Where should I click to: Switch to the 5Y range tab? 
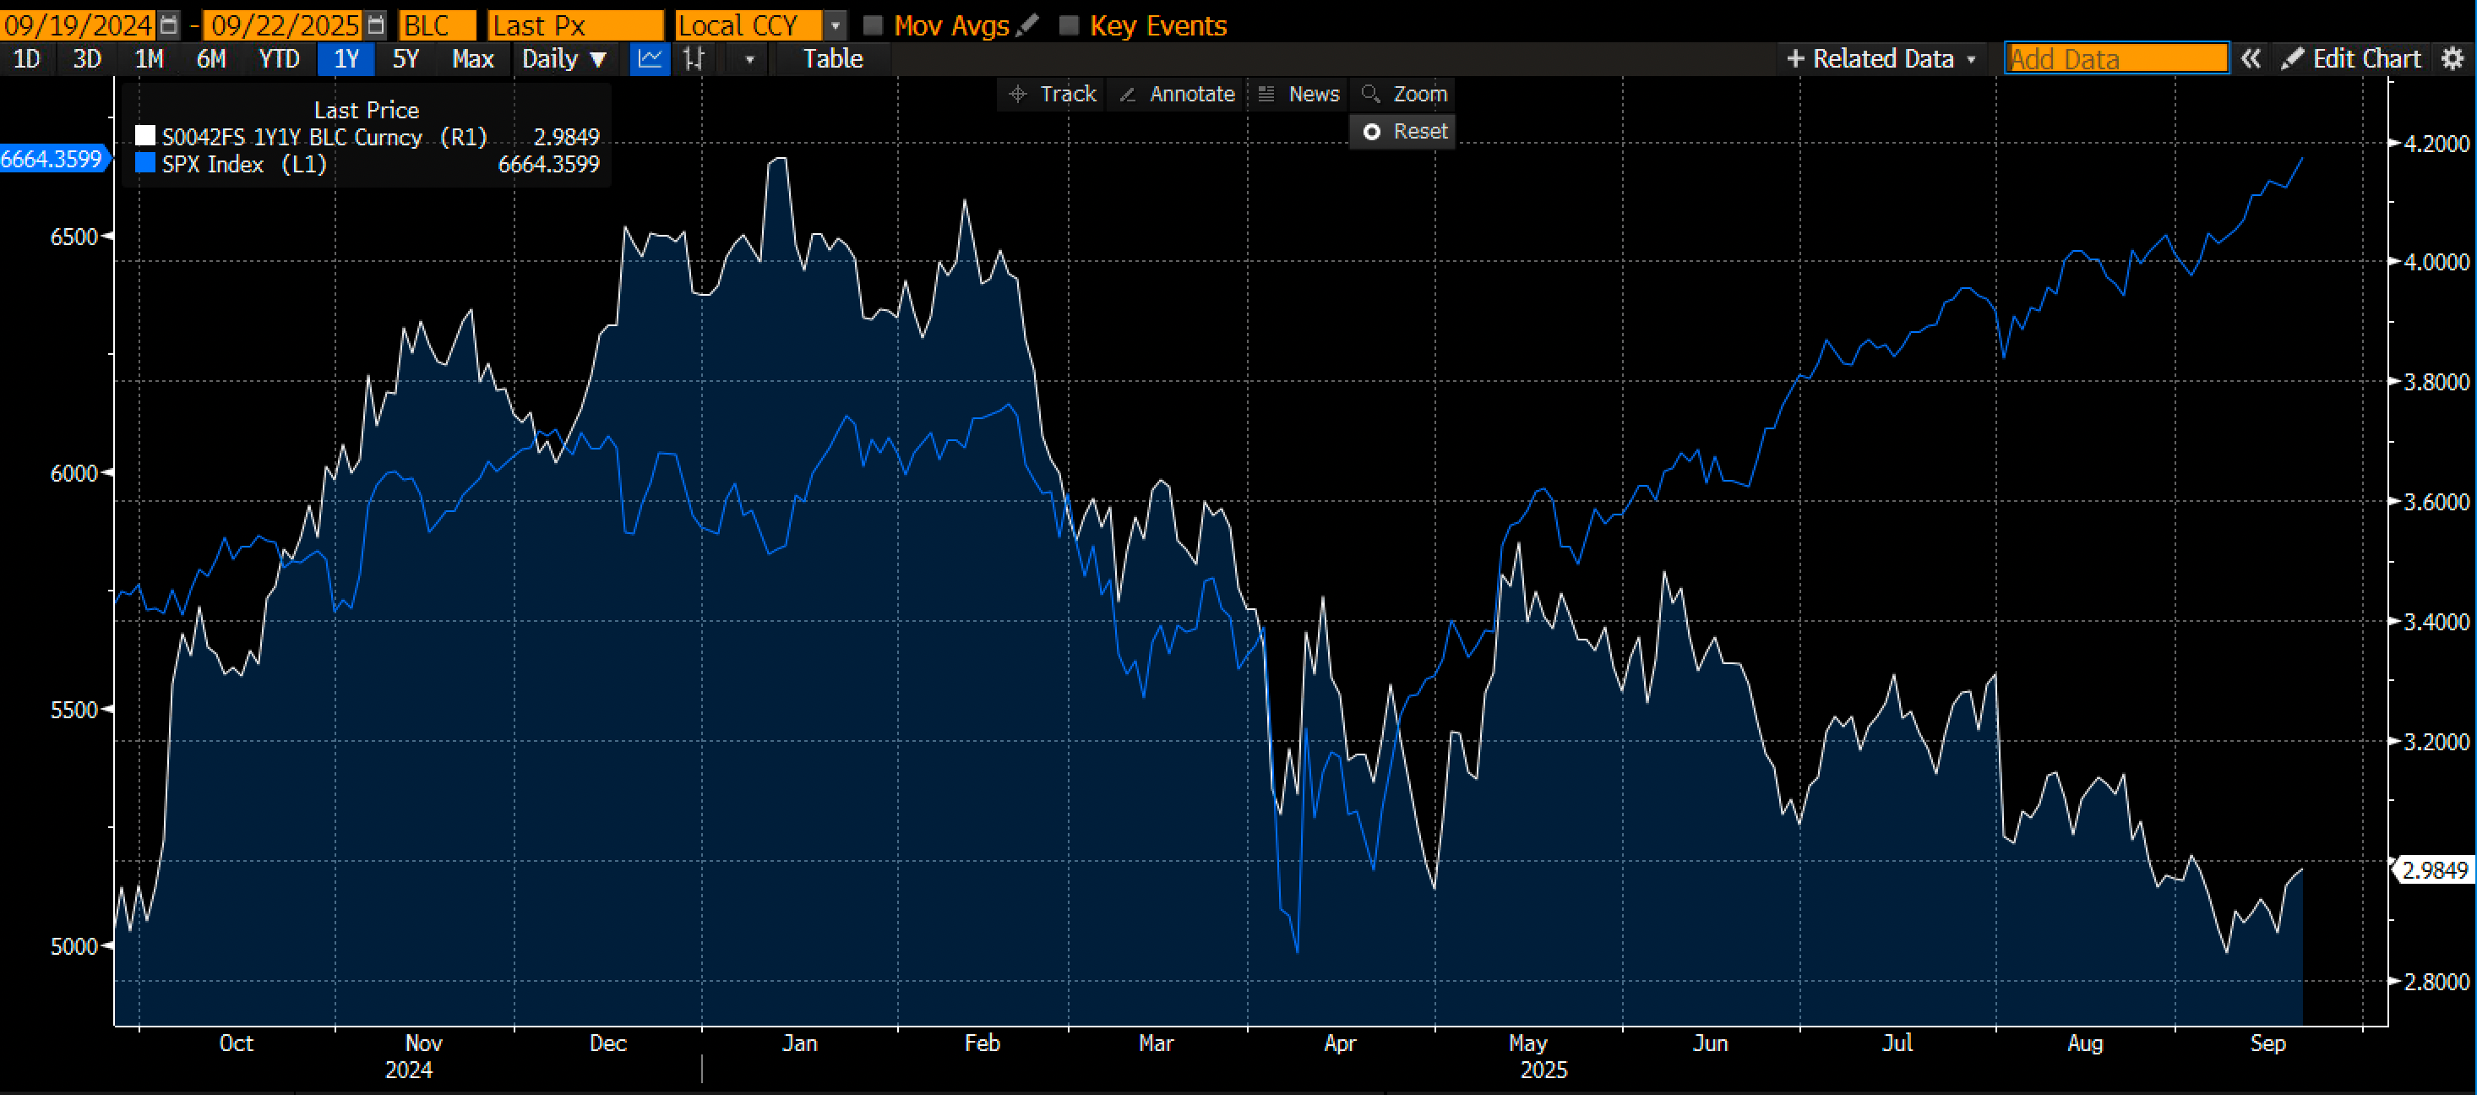tap(406, 58)
